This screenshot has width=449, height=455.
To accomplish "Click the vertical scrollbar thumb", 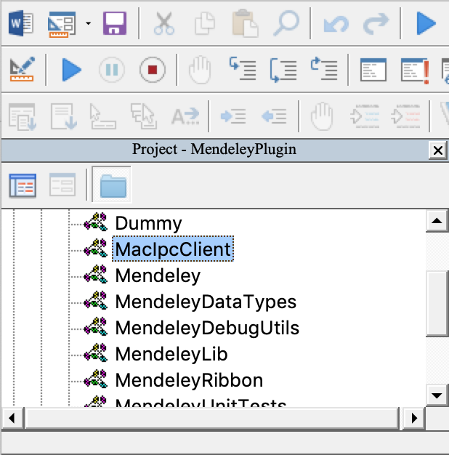I will (437, 304).
